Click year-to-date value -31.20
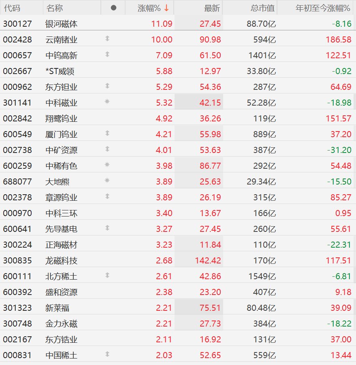The image size is (356, 365). [339, 150]
